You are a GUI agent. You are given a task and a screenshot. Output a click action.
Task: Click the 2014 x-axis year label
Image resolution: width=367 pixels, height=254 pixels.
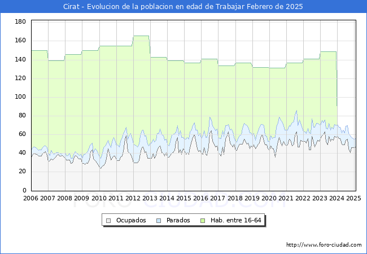pyautogui.click(x=167, y=198)
